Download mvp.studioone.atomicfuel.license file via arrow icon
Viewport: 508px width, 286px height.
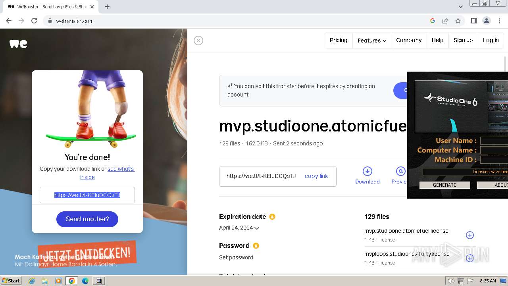pyautogui.click(x=470, y=235)
